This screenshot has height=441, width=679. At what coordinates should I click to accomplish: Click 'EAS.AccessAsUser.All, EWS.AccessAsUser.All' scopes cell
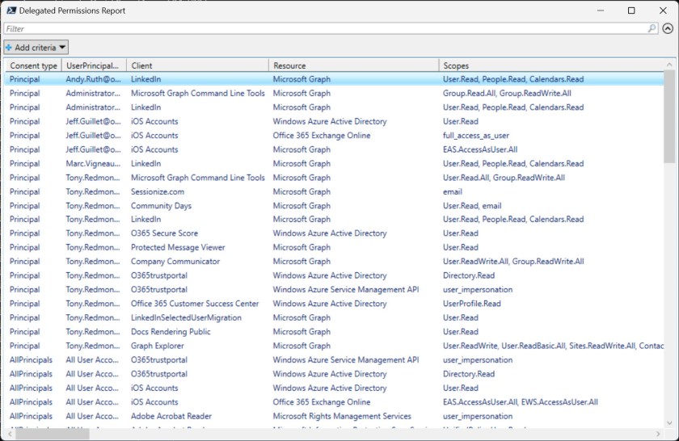tap(520, 402)
